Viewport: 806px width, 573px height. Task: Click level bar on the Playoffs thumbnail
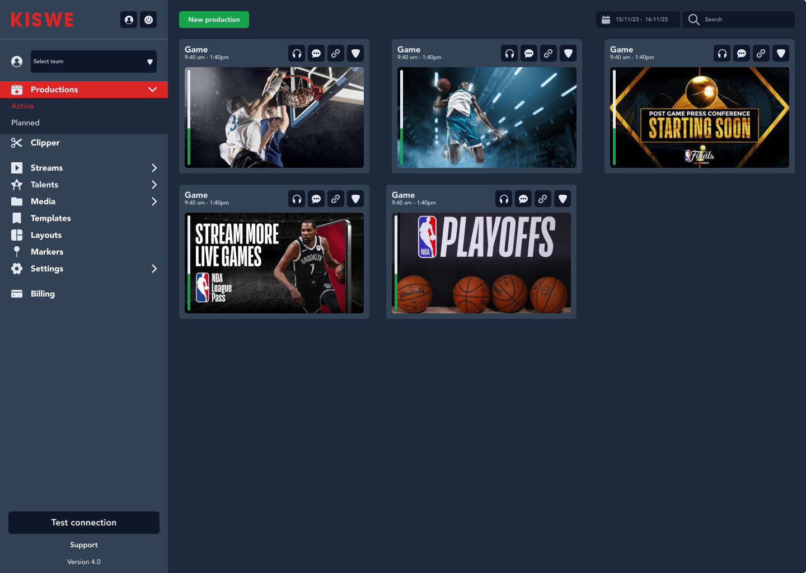396,263
